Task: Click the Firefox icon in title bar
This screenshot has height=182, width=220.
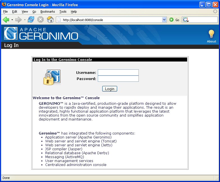Action: (4, 4)
